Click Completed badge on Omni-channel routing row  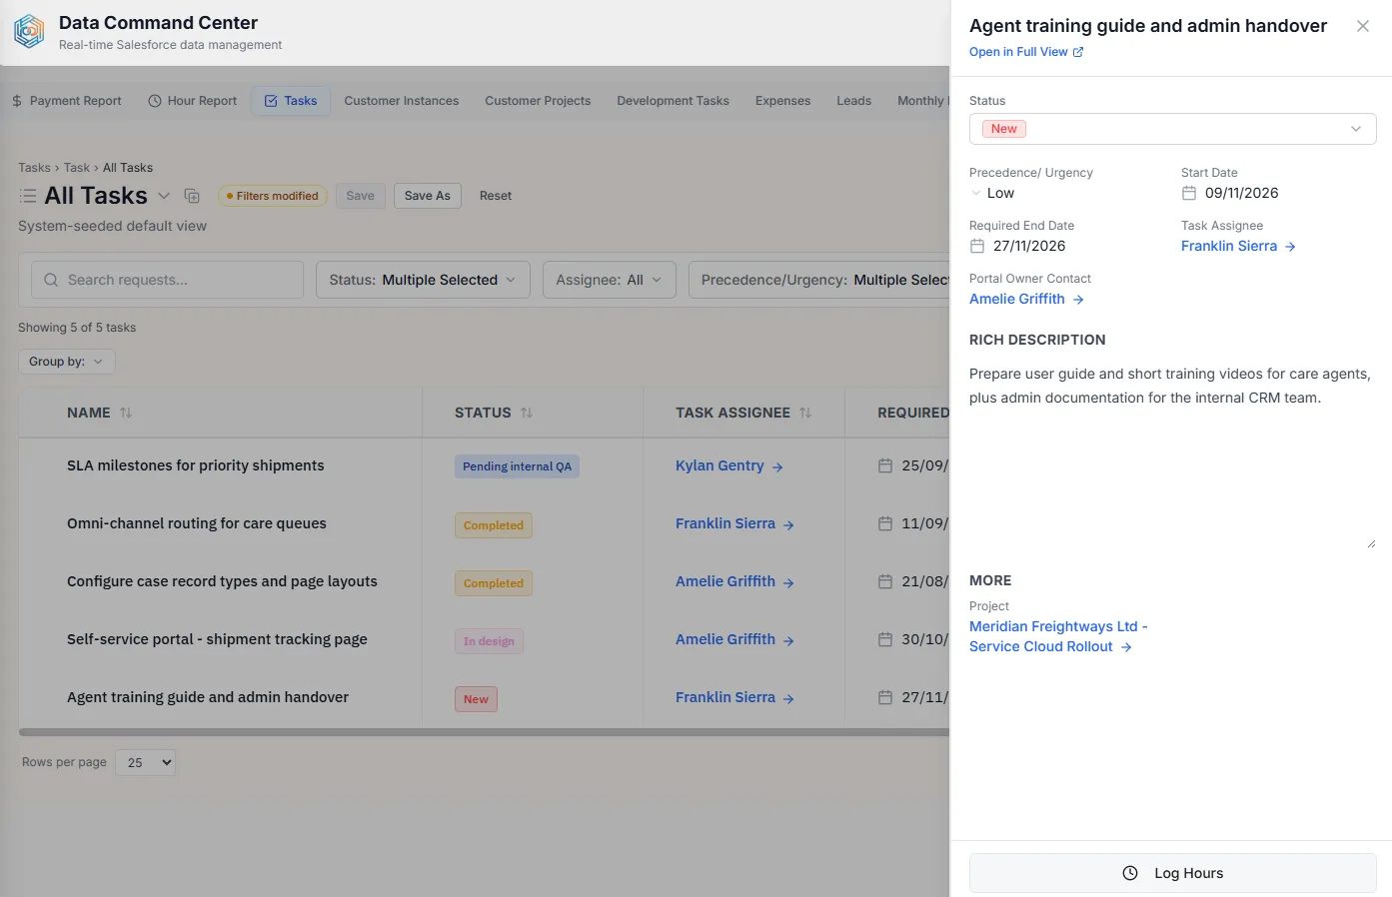[494, 525]
